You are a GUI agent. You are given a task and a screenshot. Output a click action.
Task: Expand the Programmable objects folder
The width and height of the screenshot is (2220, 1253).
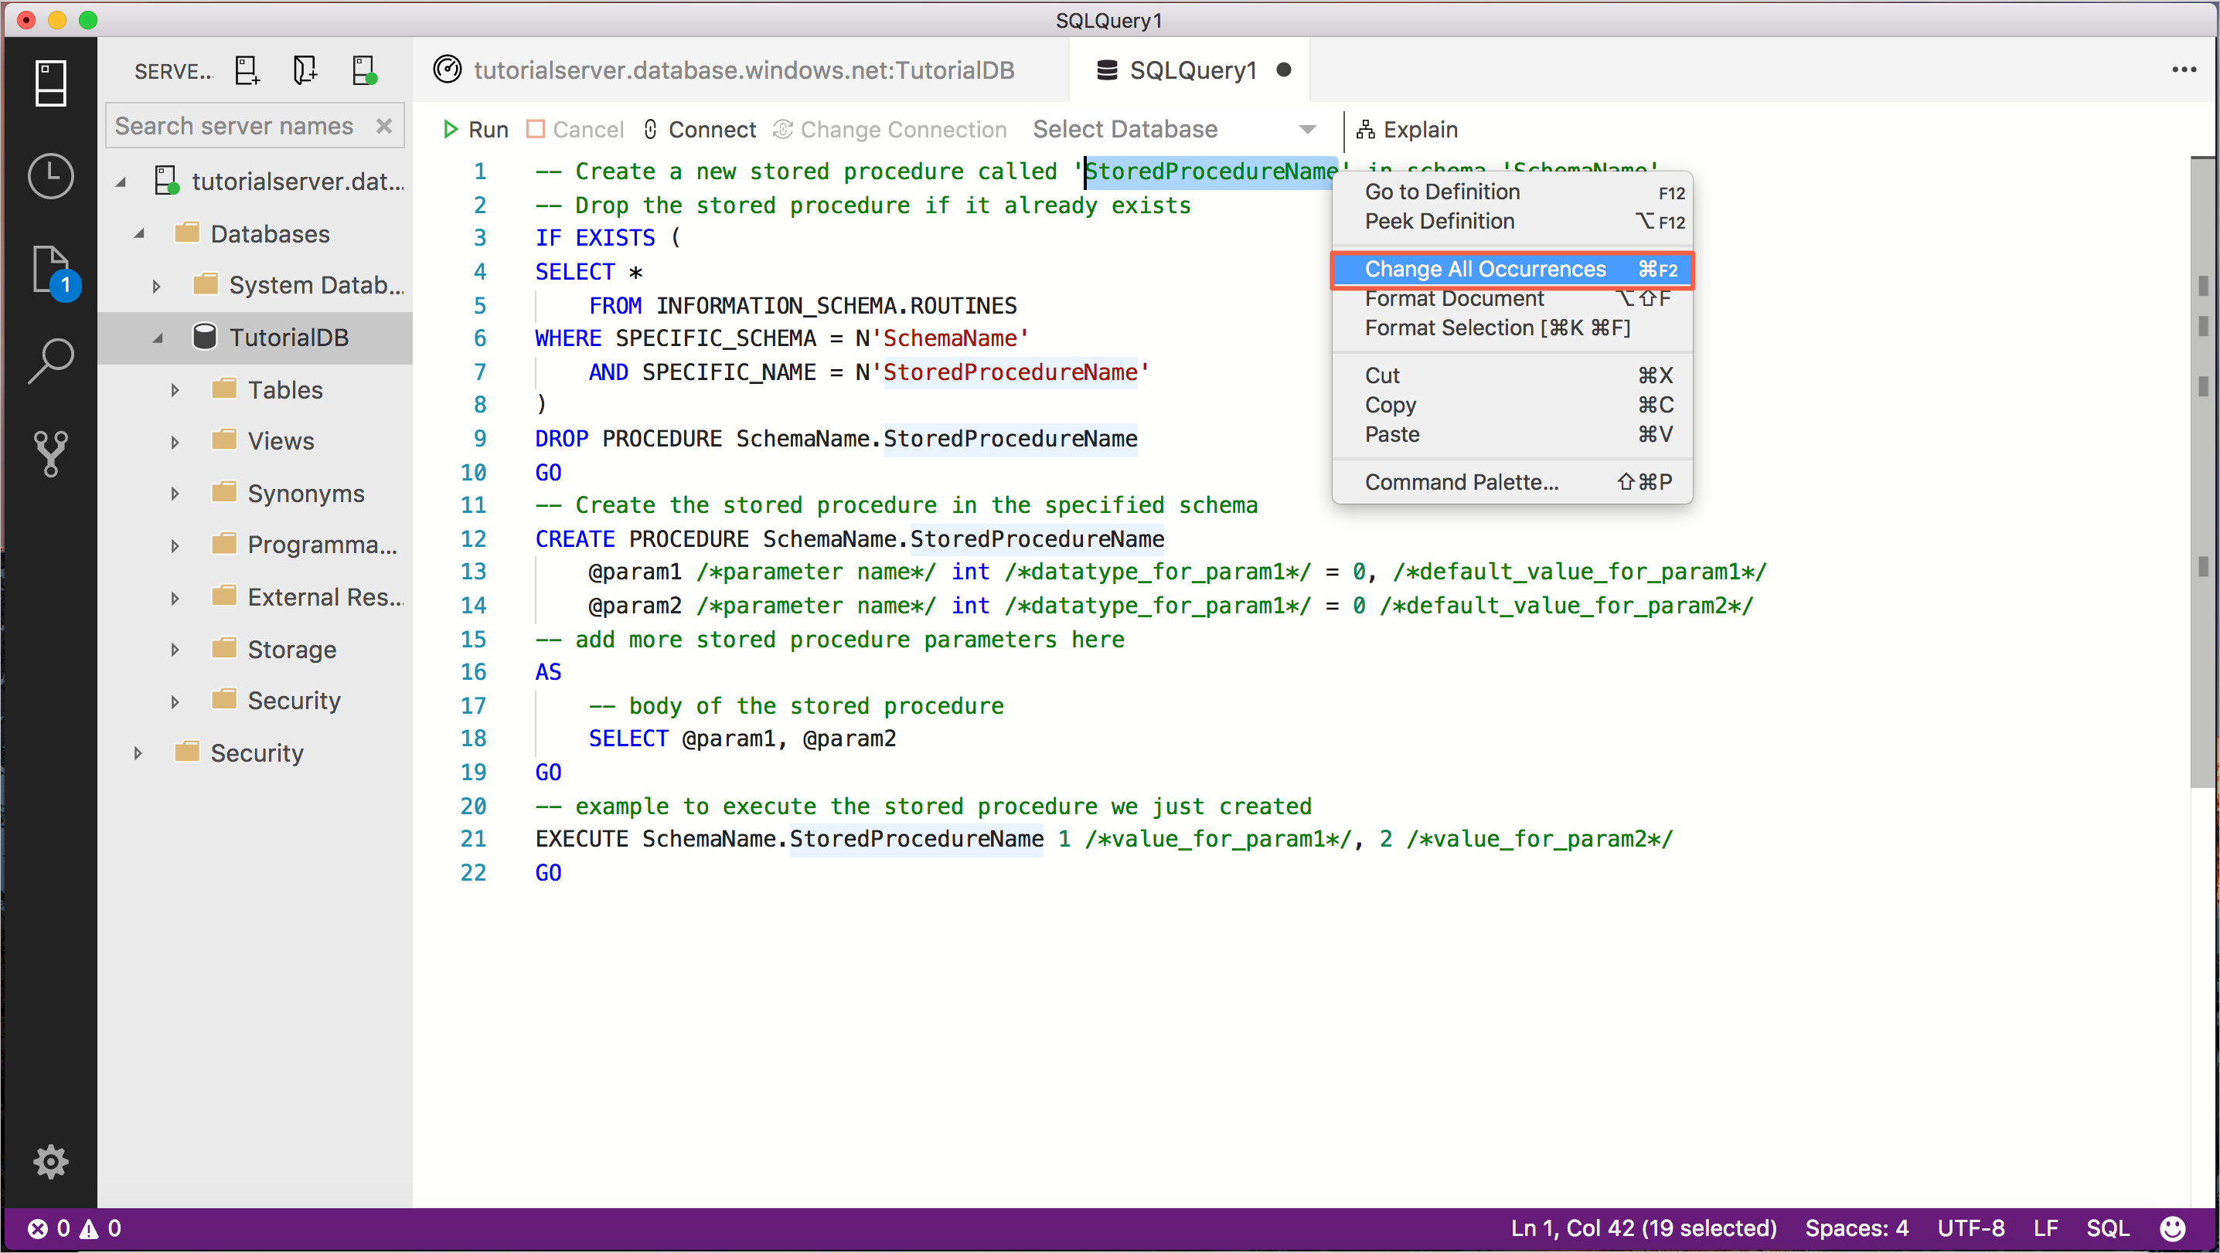pyautogui.click(x=175, y=544)
